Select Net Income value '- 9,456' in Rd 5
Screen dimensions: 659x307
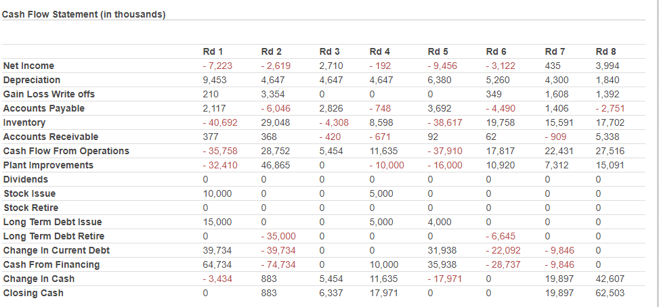pos(442,66)
